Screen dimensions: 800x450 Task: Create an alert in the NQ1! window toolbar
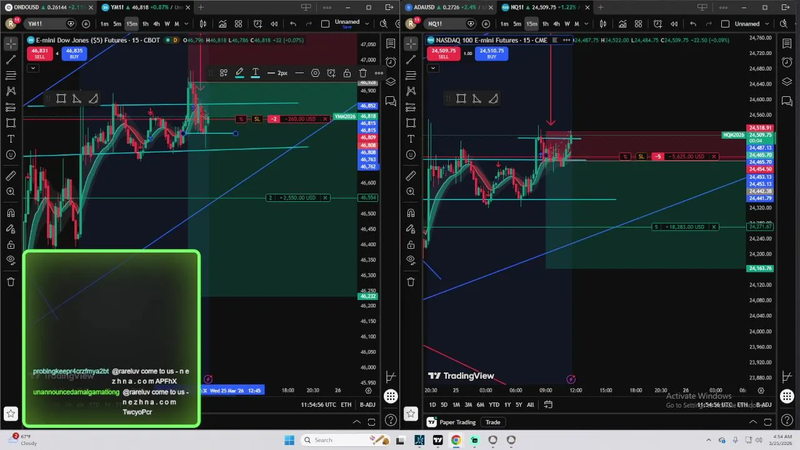657,24
